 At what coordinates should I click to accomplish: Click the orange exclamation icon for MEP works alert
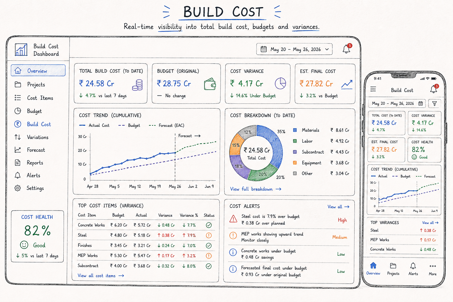[233, 235]
